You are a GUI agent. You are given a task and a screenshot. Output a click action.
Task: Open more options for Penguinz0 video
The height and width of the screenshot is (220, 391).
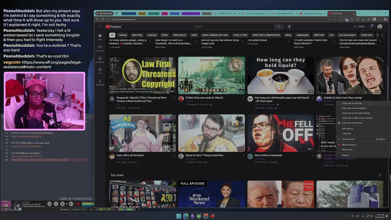tap(174, 98)
